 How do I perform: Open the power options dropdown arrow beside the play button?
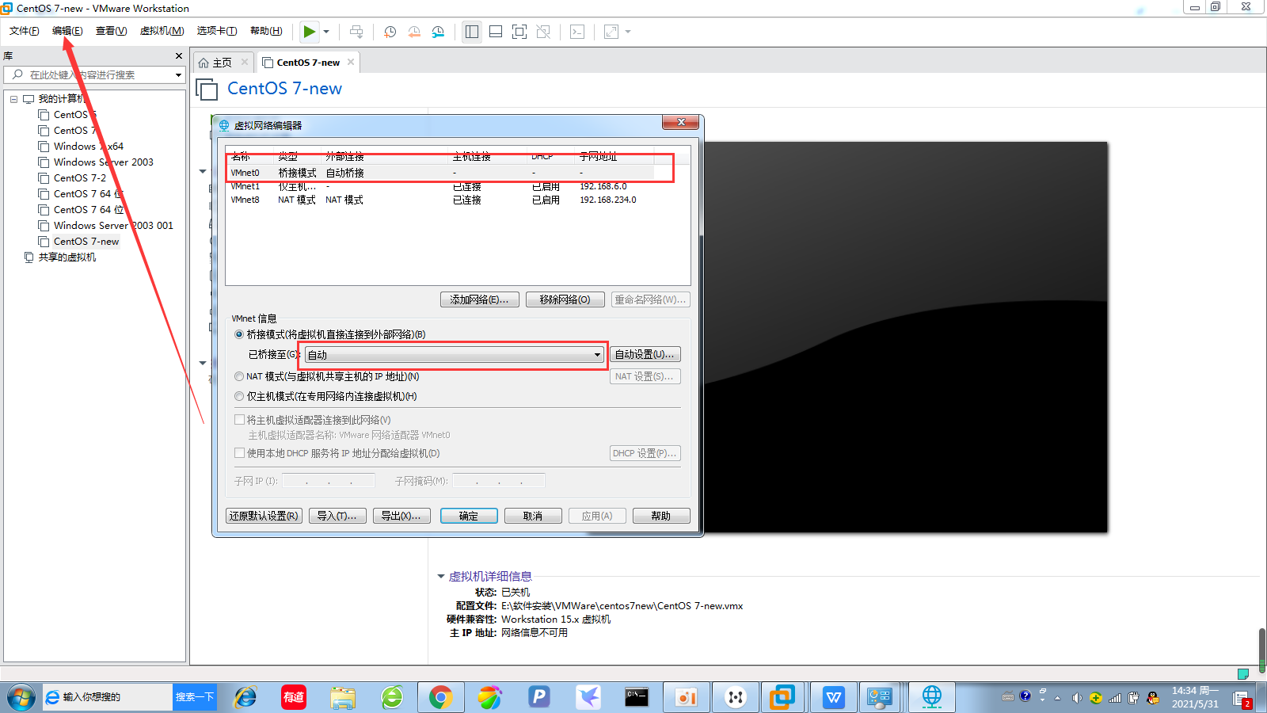(x=326, y=32)
